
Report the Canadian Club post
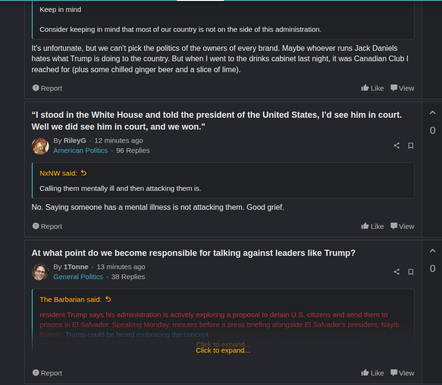[47, 88]
